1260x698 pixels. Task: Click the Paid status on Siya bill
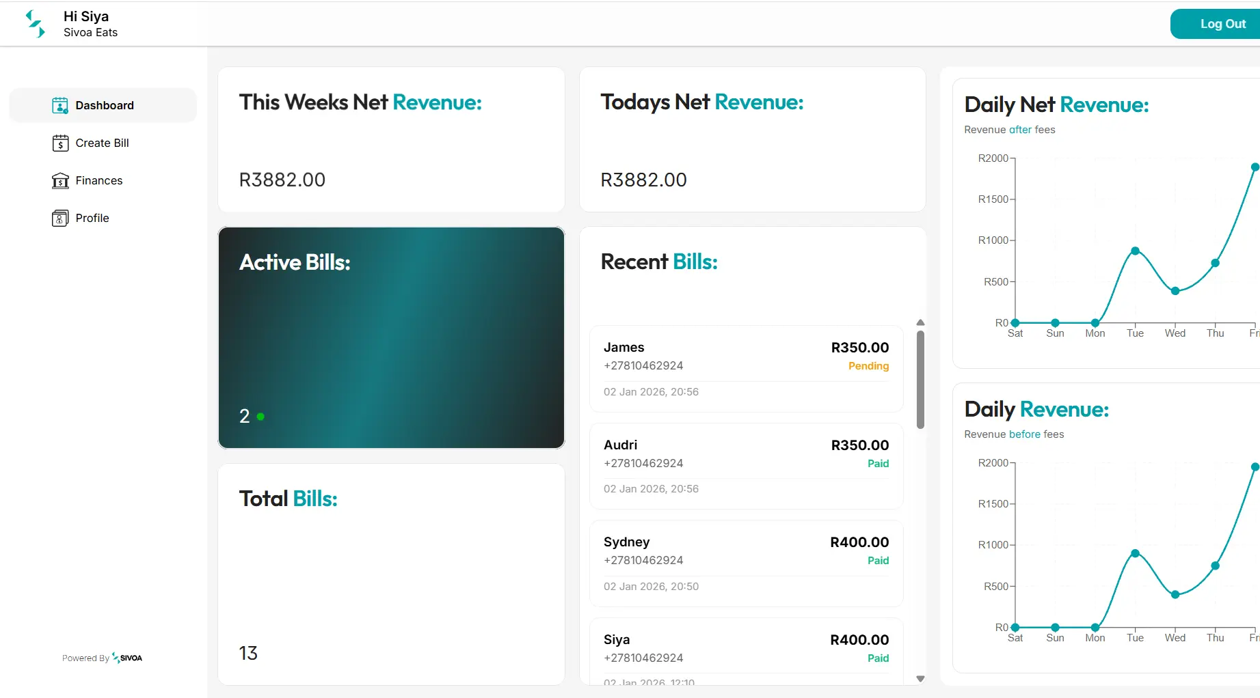(x=878, y=658)
